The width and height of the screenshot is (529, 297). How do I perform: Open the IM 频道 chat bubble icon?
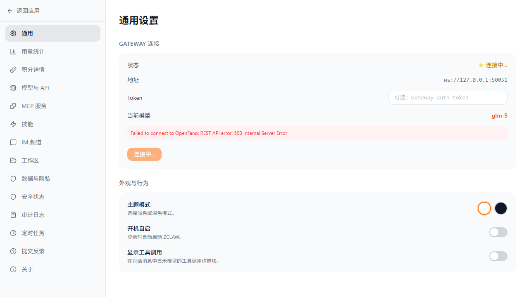tap(13, 142)
